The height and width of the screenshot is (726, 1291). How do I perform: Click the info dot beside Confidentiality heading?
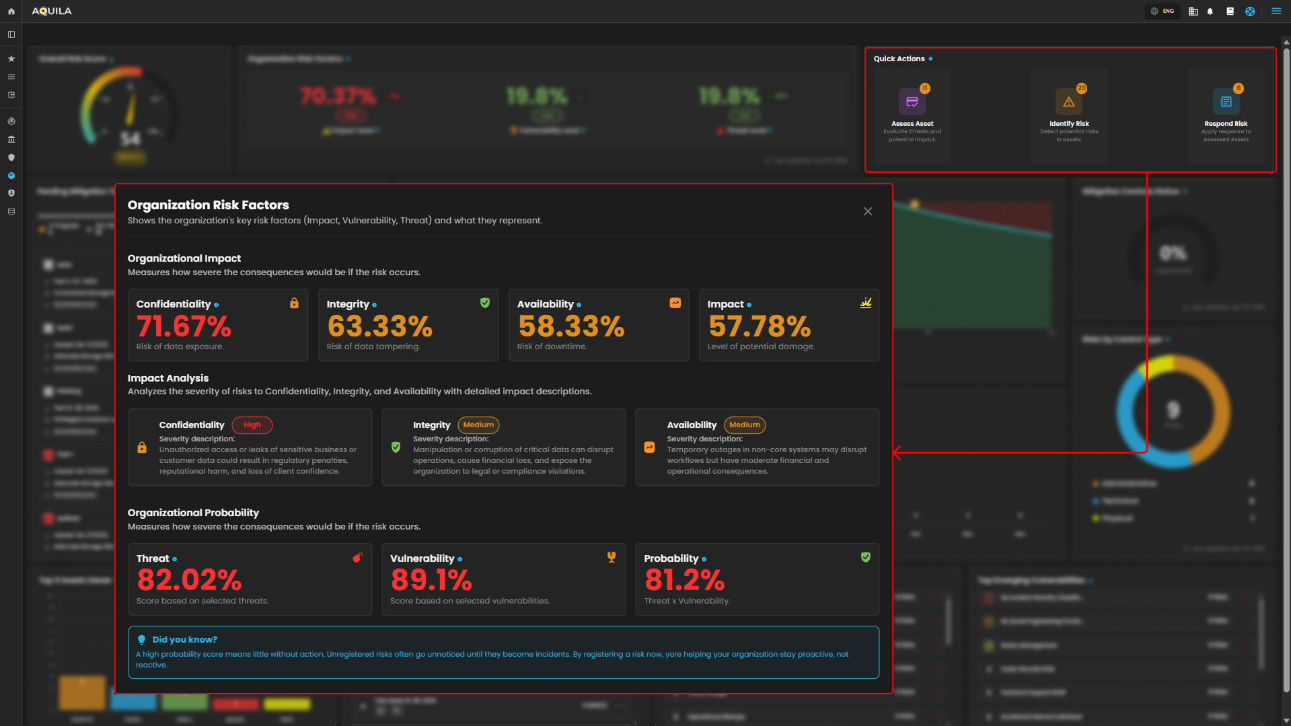[216, 305]
